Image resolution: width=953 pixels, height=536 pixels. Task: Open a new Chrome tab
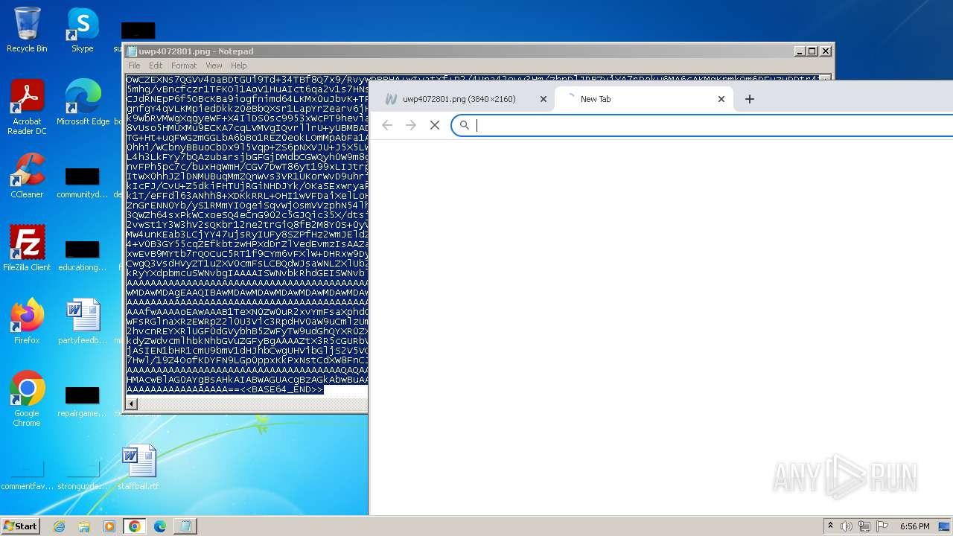[749, 99]
